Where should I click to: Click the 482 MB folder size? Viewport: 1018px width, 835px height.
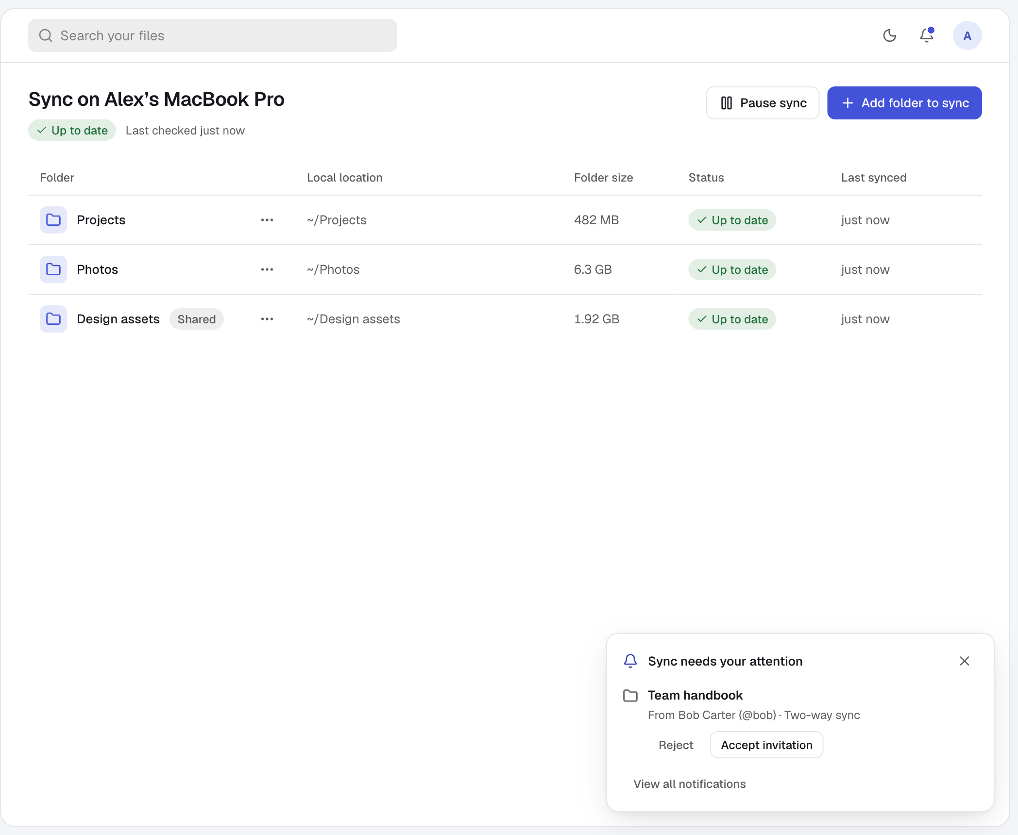(596, 220)
